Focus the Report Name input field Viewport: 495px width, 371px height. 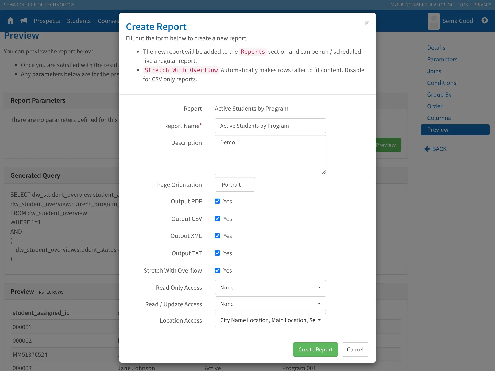[x=270, y=126]
